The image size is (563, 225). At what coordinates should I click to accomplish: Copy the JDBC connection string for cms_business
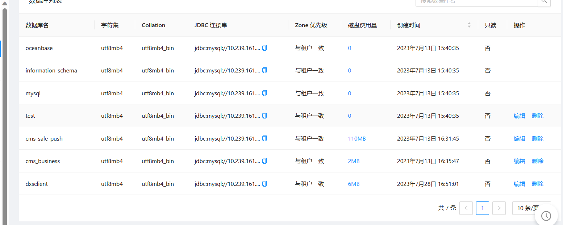[264, 161]
